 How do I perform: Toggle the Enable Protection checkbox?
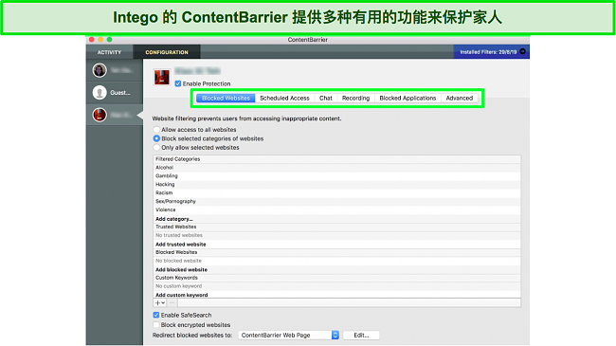[178, 83]
